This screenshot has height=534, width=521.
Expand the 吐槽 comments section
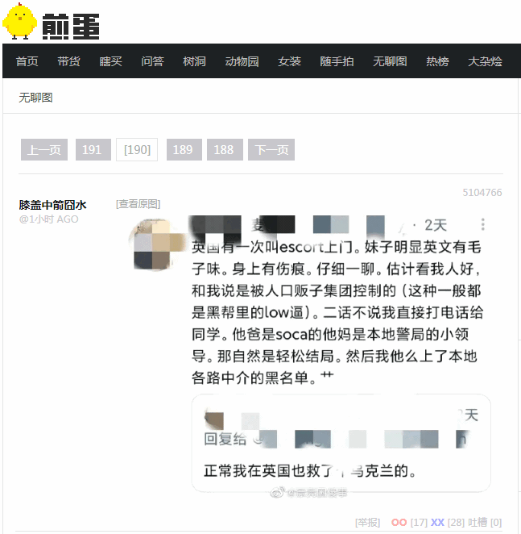pyautogui.click(x=478, y=523)
